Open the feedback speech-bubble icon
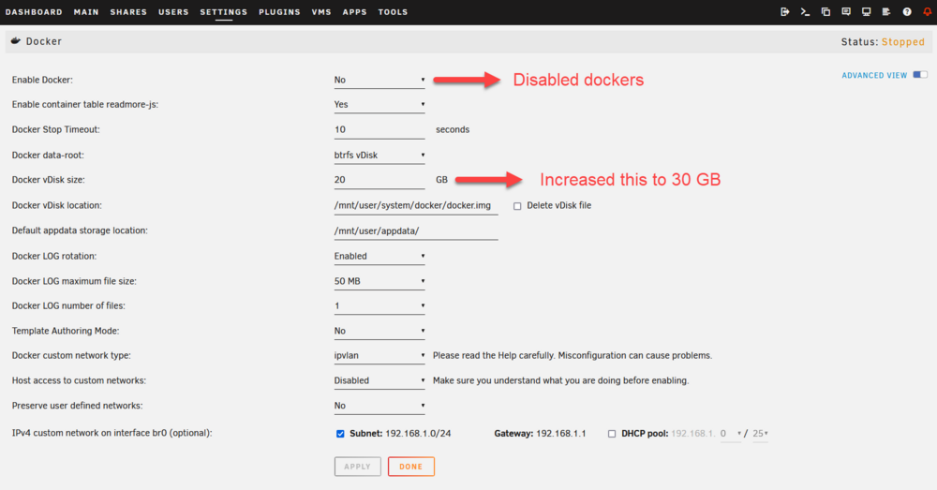This screenshot has height=490, width=937. 845,12
